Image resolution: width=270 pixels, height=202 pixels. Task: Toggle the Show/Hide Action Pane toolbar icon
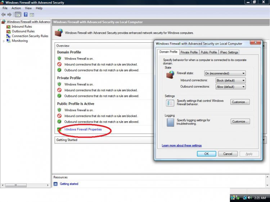tap(32, 15)
